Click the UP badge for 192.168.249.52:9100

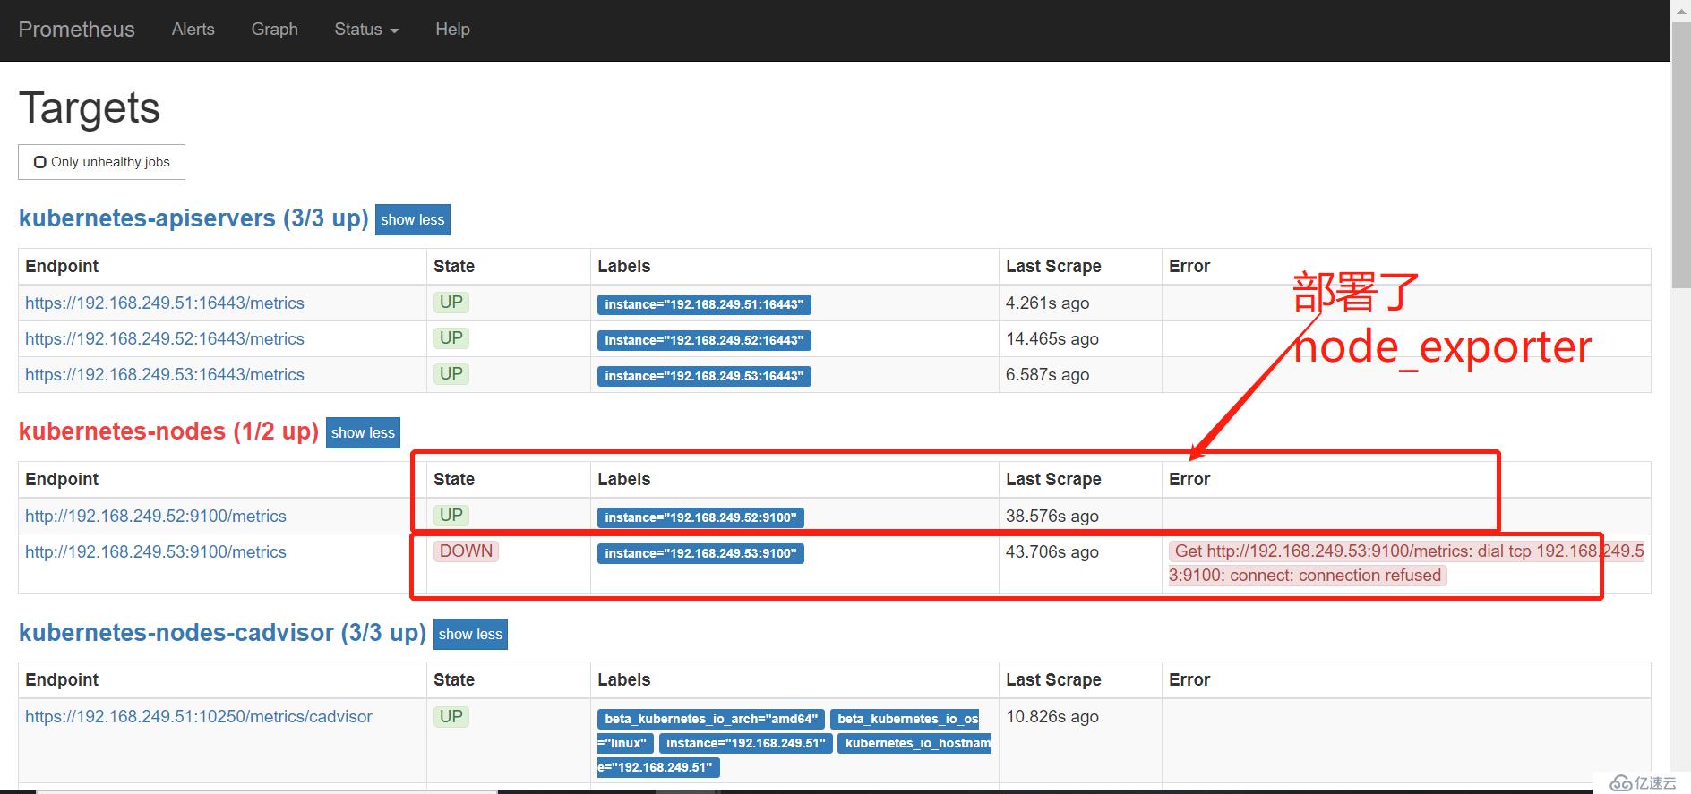pos(451,516)
